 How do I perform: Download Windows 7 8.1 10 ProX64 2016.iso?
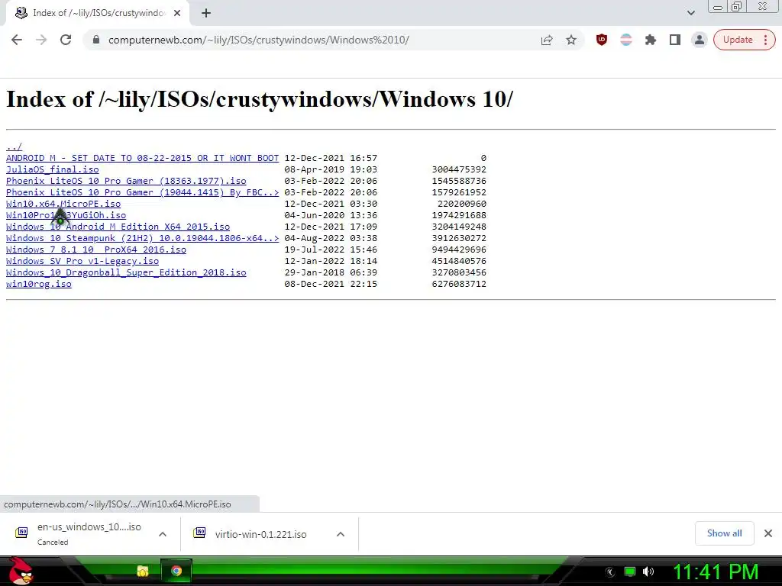click(95, 250)
